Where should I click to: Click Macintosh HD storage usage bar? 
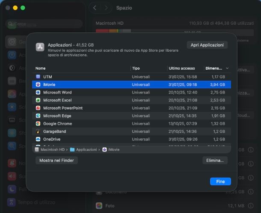pos(175,31)
